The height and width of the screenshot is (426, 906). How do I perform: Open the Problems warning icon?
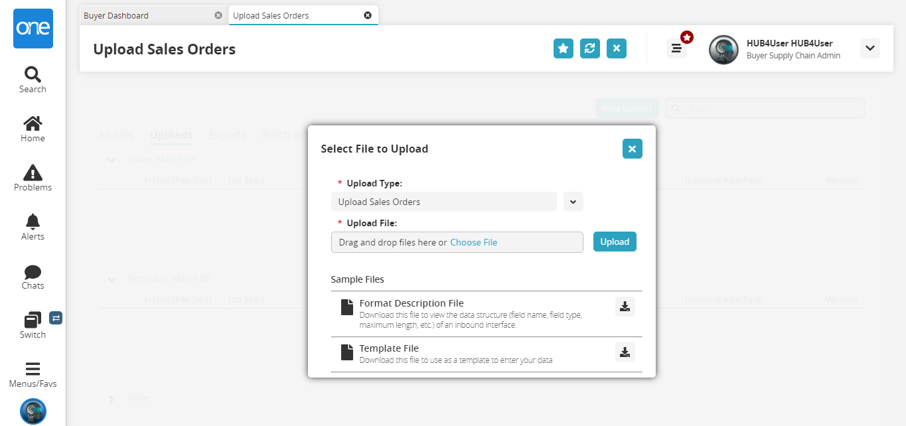[x=33, y=178]
